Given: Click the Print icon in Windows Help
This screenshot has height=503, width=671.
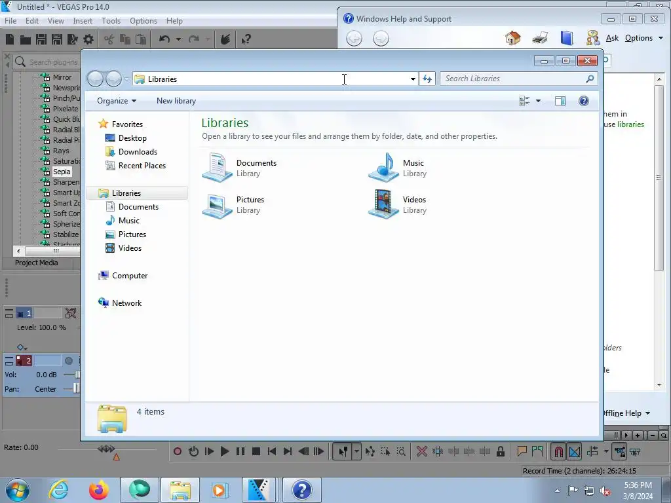Looking at the screenshot, I should coord(540,38).
